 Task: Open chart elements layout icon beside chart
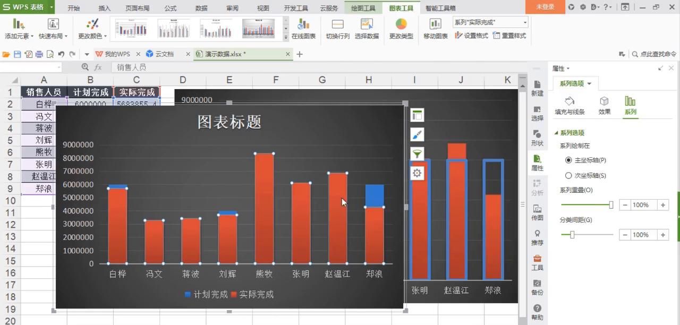click(x=417, y=115)
